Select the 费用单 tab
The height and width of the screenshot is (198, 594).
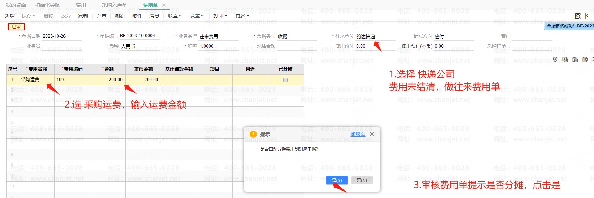tap(150, 5)
